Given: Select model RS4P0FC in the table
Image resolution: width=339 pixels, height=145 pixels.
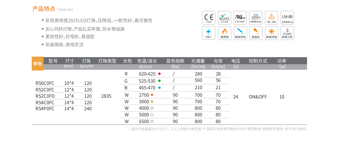Looking at the screenshot, I should click(45, 109).
